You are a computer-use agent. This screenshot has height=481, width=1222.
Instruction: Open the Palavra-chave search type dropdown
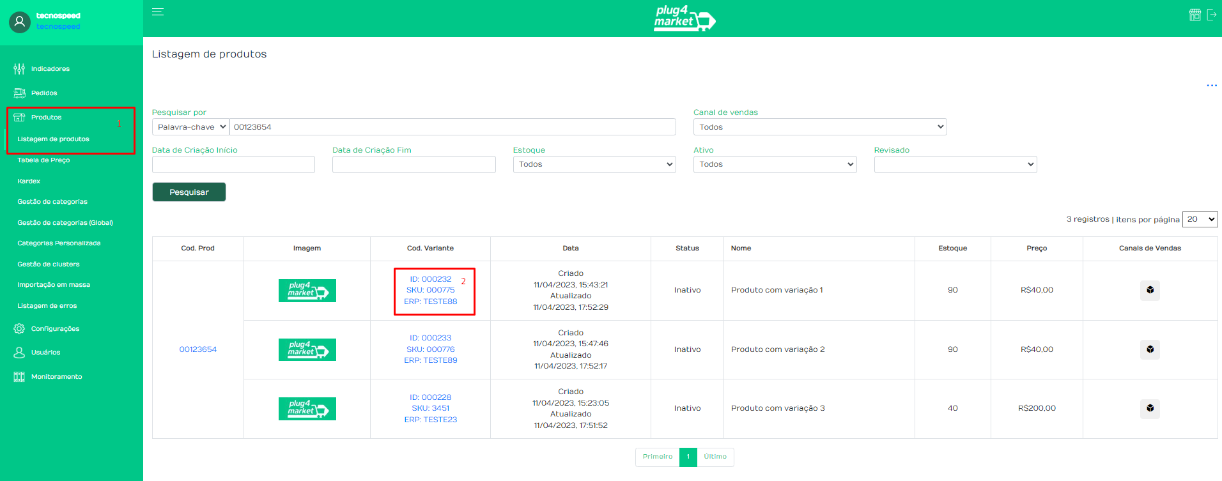[190, 127]
